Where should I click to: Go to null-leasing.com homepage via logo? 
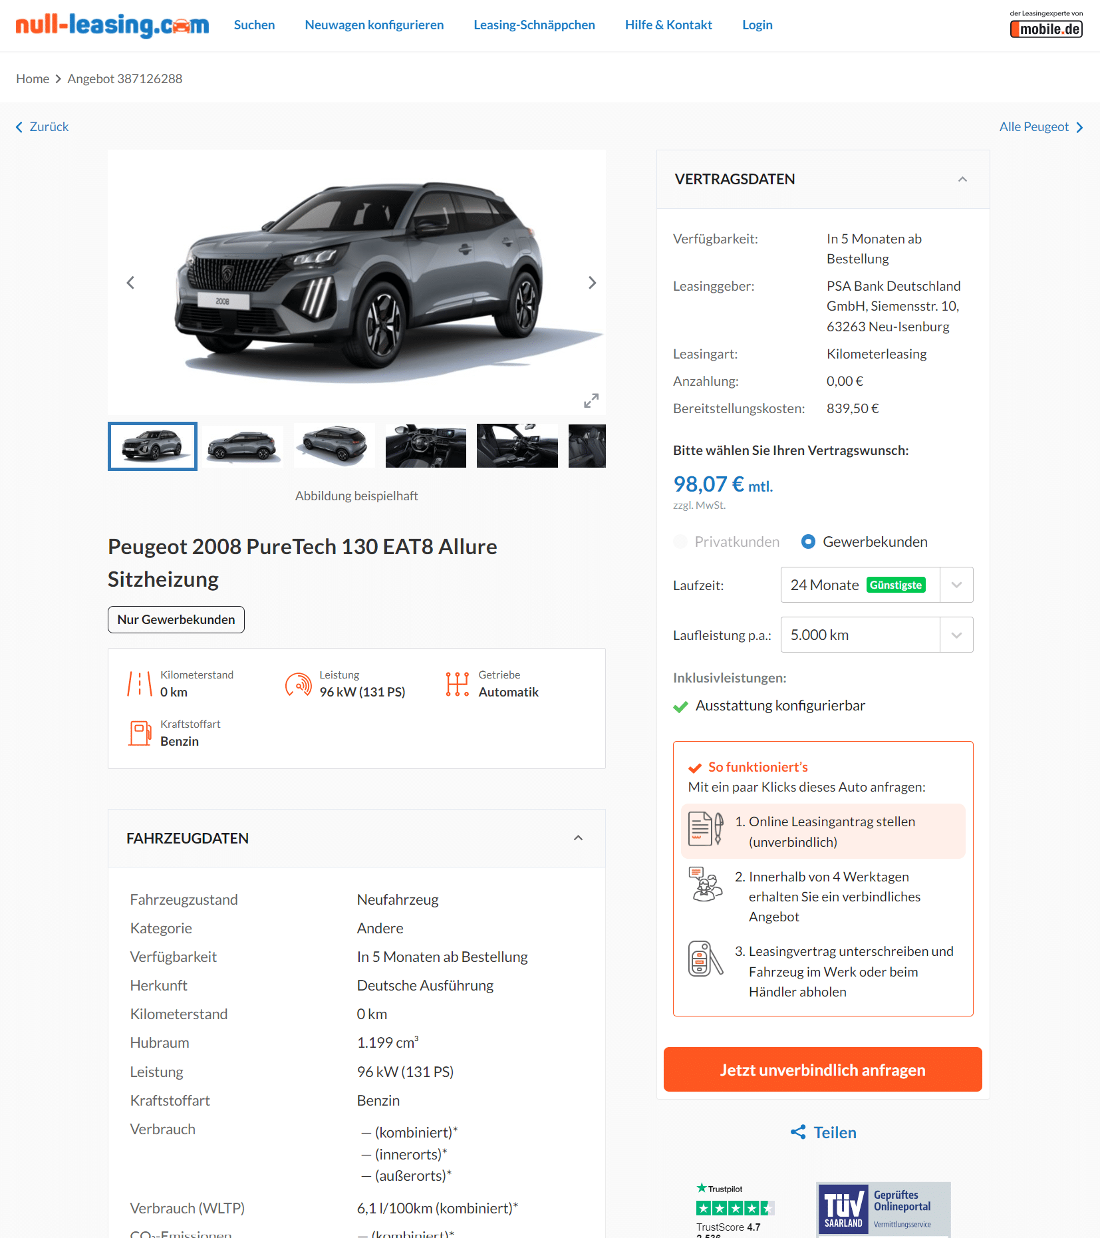(112, 25)
